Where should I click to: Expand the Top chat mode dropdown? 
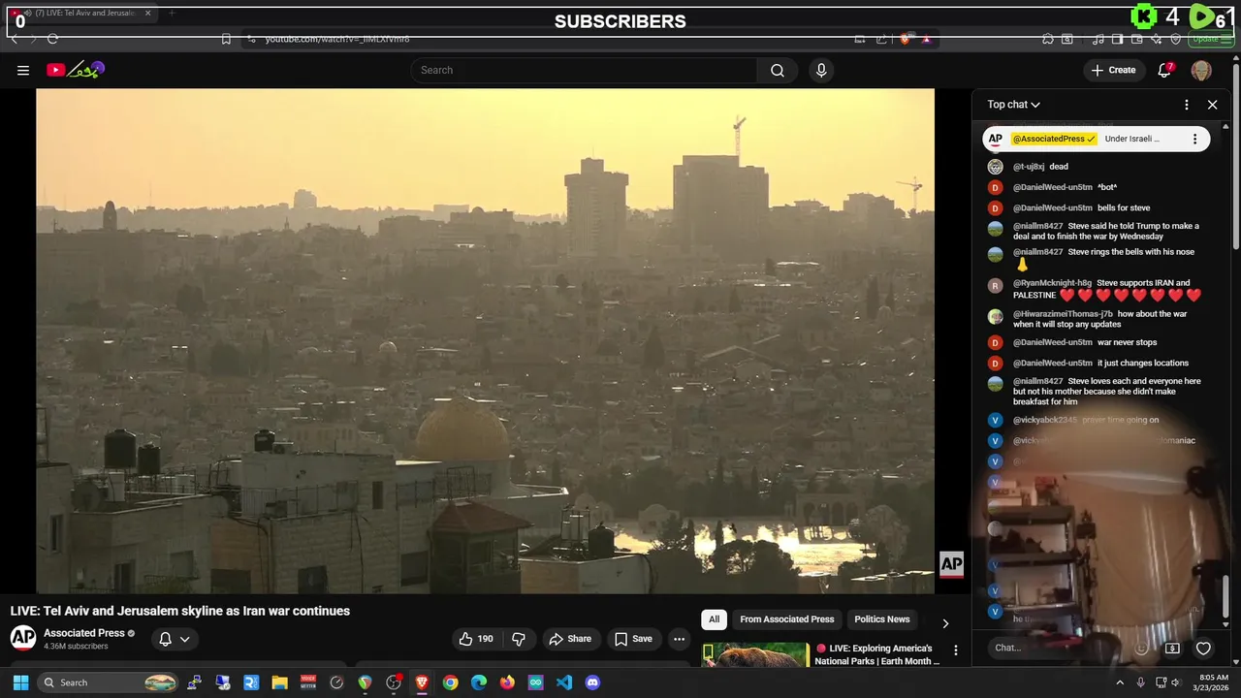1014,105
